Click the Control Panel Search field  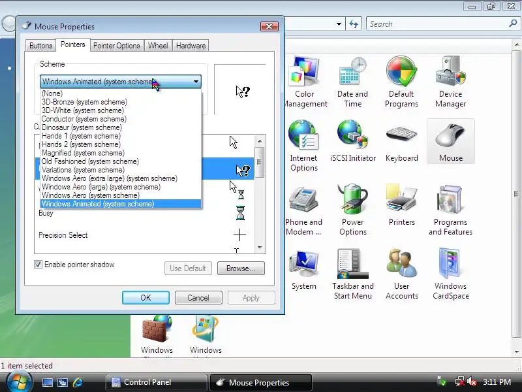click(437, 24)
